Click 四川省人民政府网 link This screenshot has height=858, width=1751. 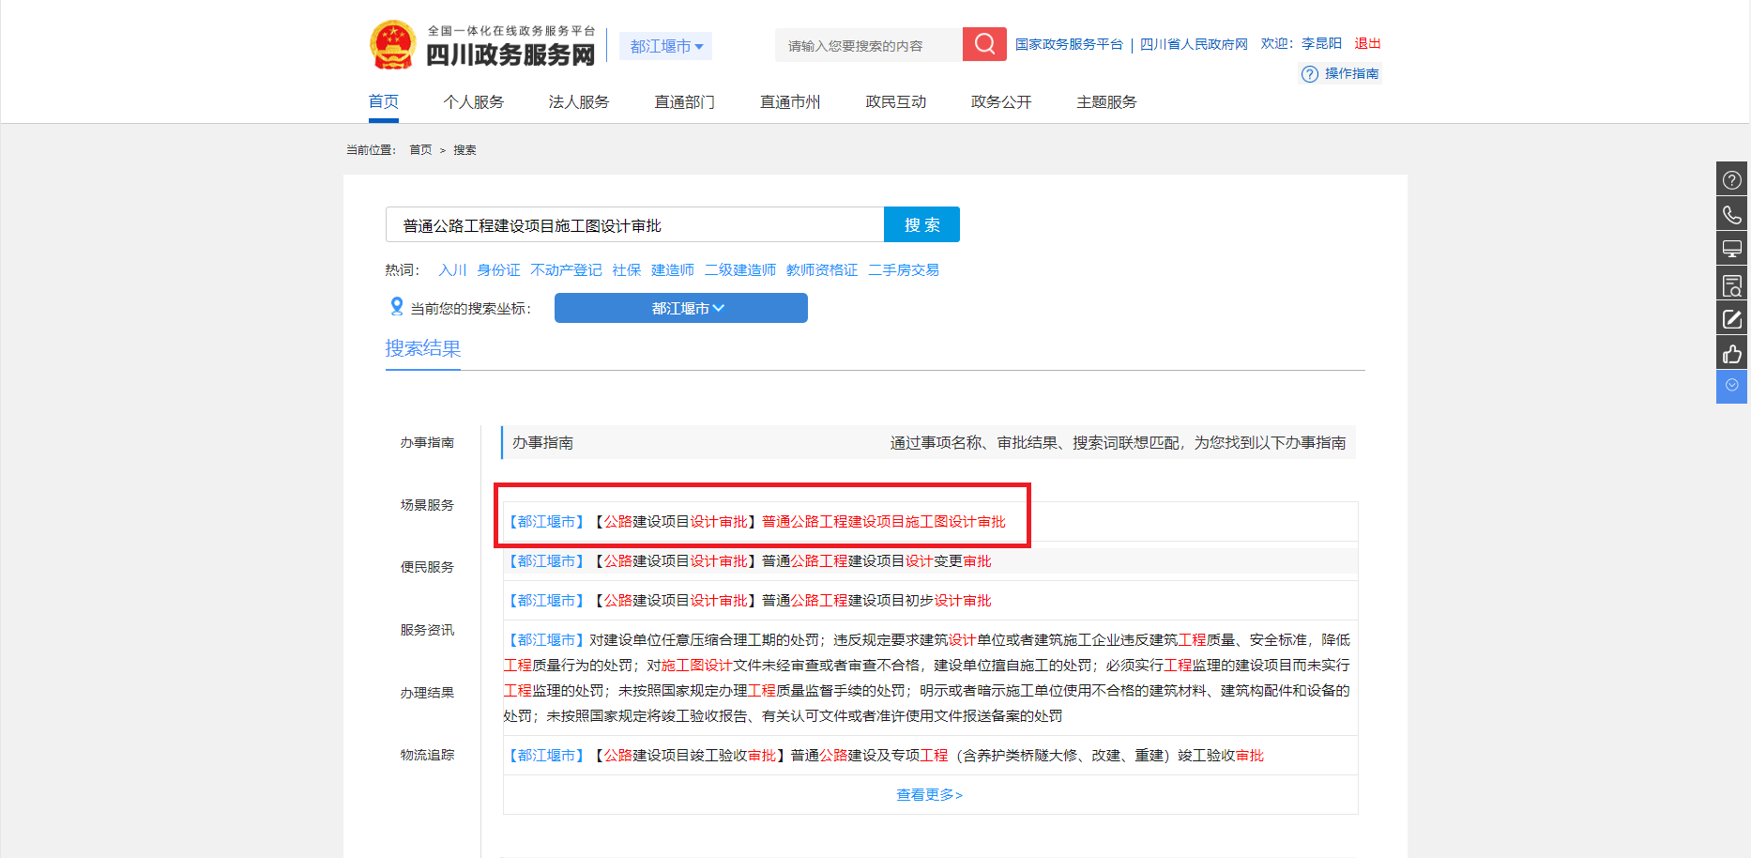pyautogui.click(x=1194, y=44)
